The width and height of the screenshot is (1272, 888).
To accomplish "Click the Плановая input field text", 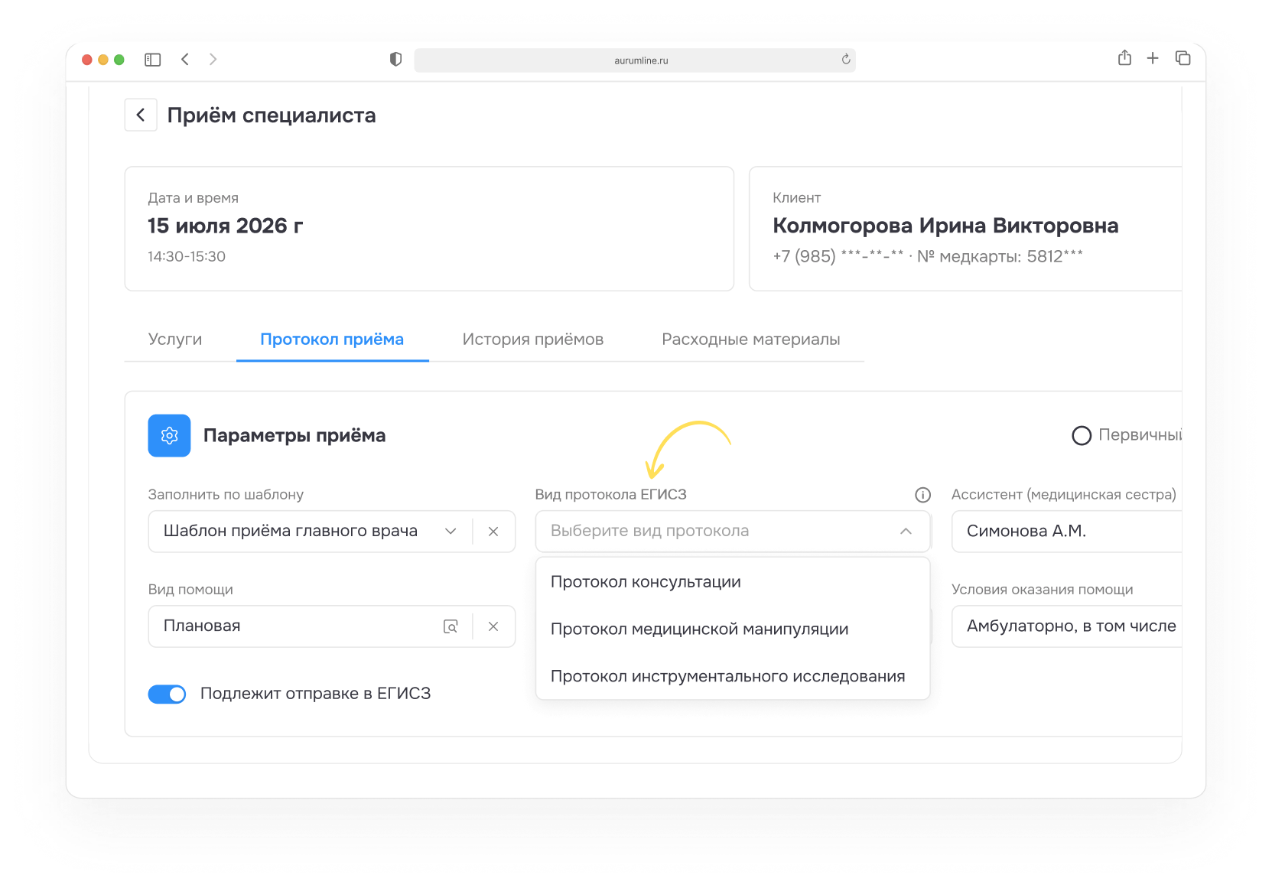I will (x=202, y=626).
